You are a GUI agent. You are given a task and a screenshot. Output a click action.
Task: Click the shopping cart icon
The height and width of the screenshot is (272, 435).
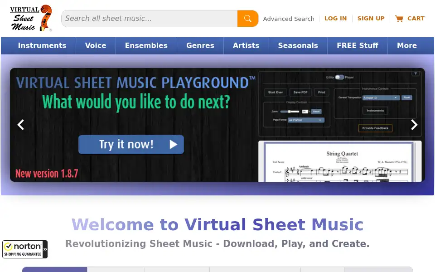pos(399,19)
